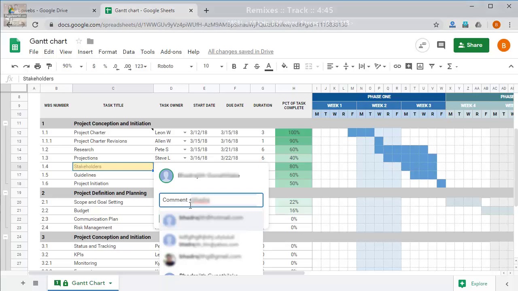
Task: Open task owner dropdown for Allen W
Action: tap(185, 141)
